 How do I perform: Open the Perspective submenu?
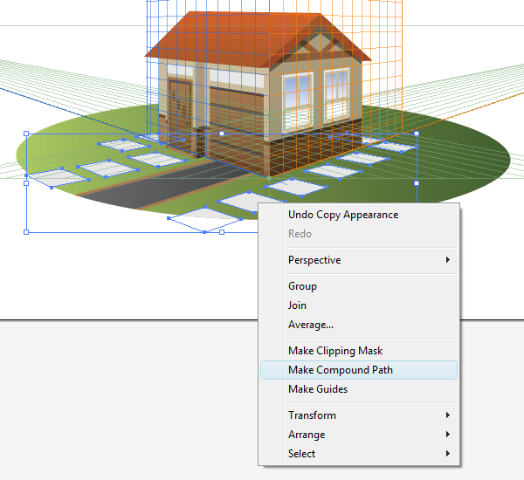pyautogui.click(x=359, y=260)
